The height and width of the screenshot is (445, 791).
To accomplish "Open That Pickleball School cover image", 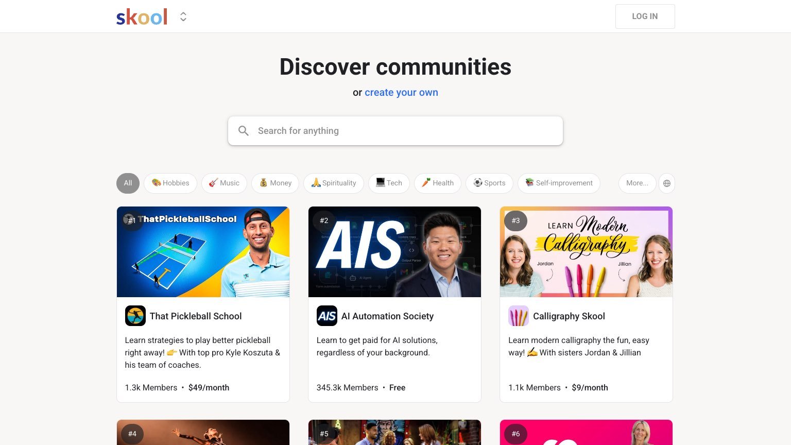I will pos(203,252).
